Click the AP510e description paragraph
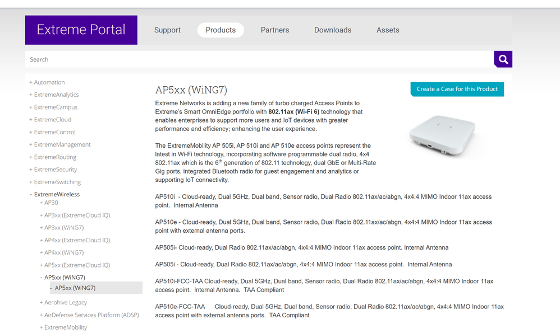Image resolution: width=560 pixels, height=333 pixels. pos(324,227)
